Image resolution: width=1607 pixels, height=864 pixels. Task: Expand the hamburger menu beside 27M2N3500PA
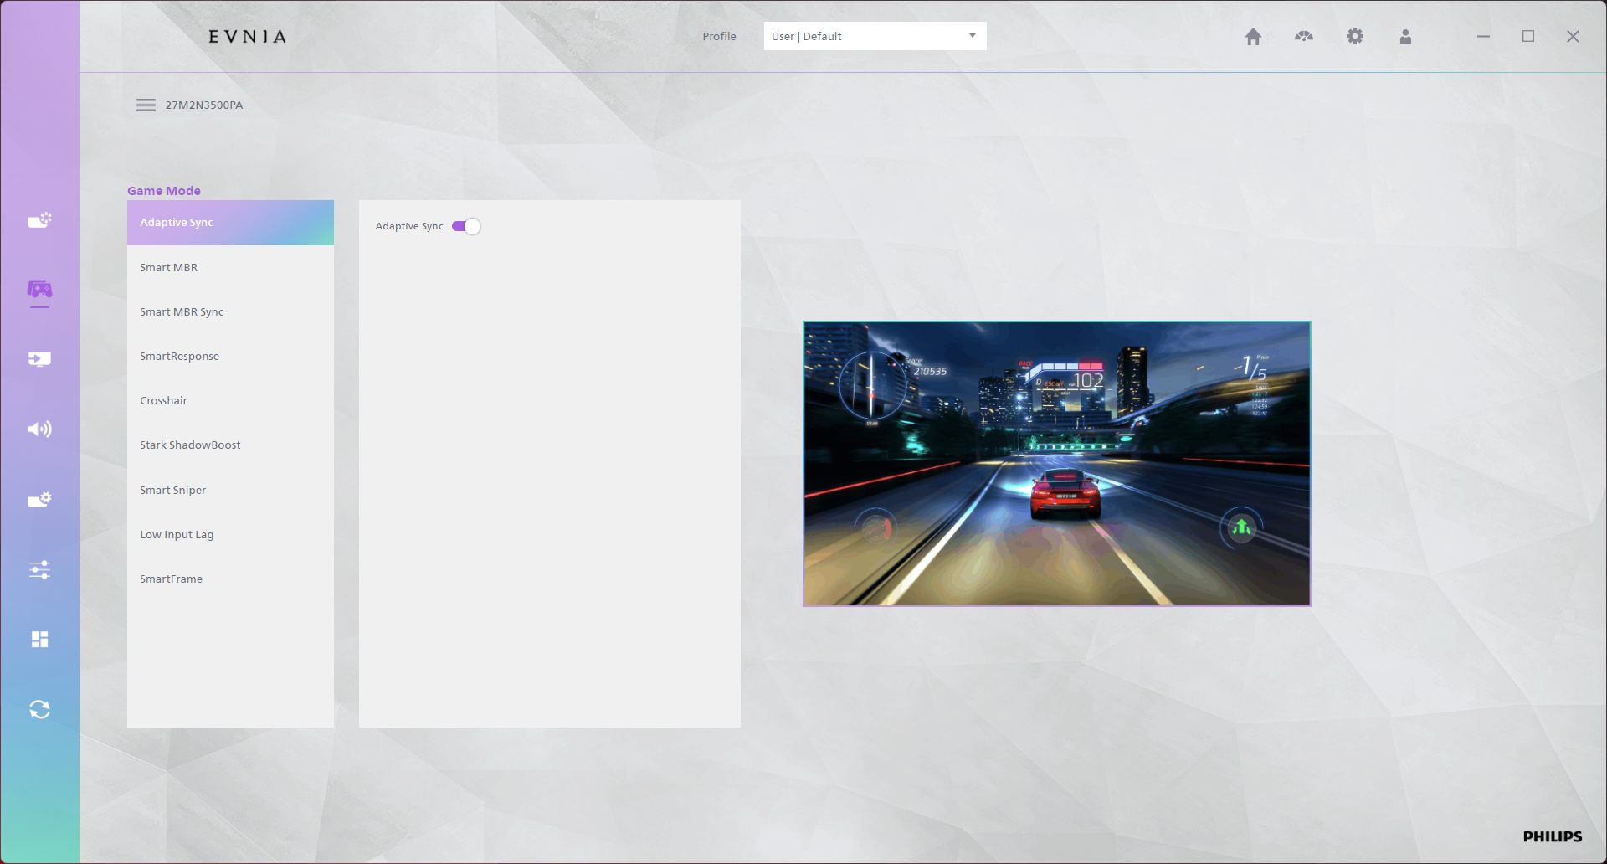(146, 105)
